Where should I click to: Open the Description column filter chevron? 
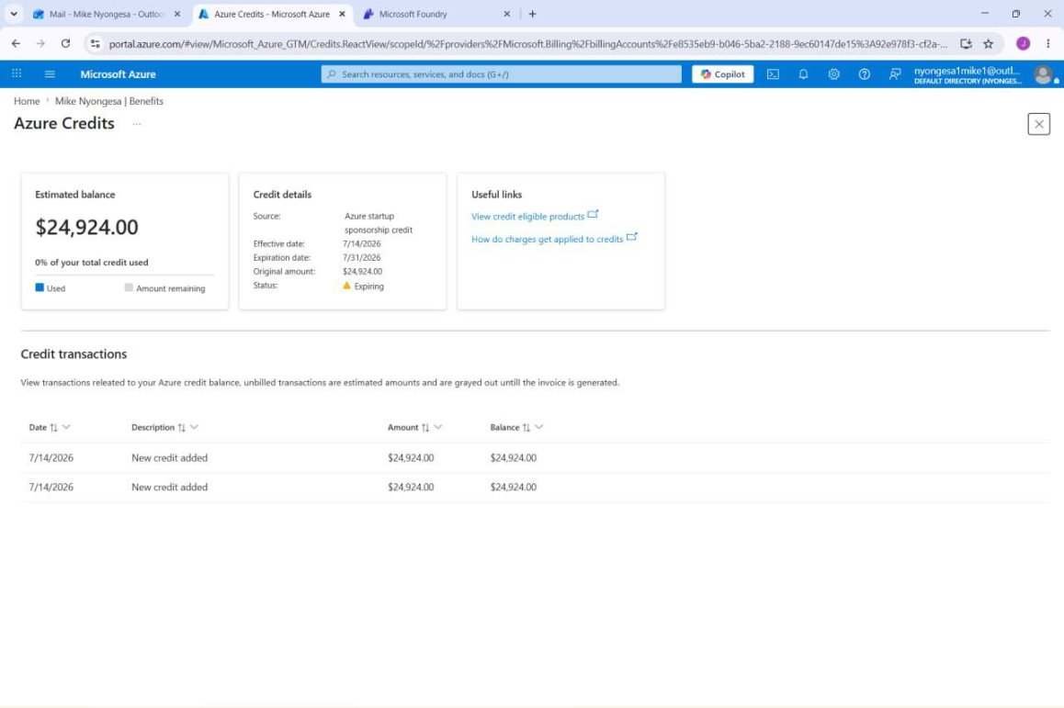194,427
